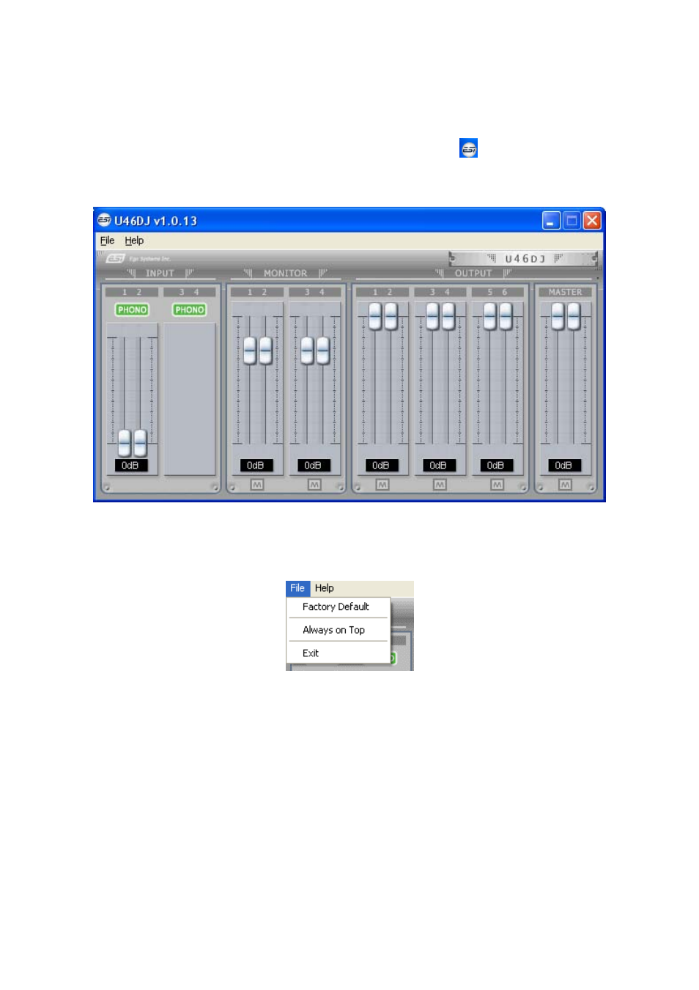
Task: Choose Exit from the File menu
Action: [x=311, y=653]
